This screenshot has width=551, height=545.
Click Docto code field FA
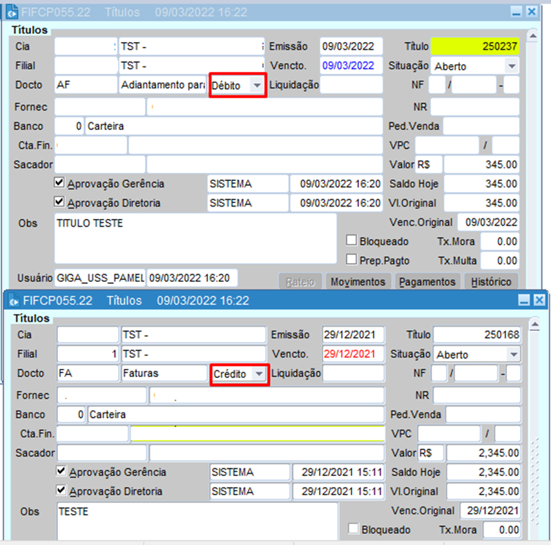point(88,374)
